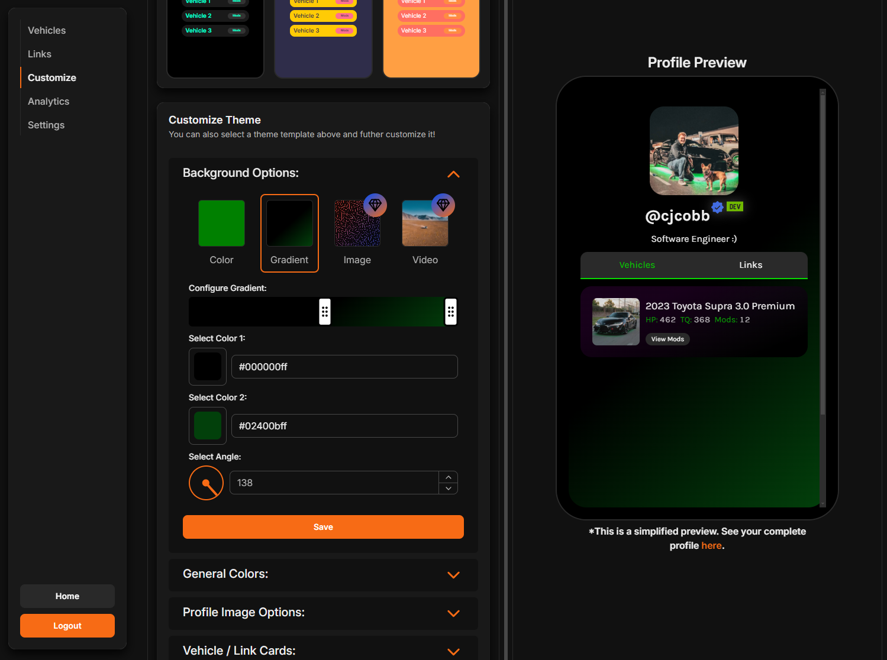
Task: Click the View Mods button
Action: pyautogui.click(x=667, y=339)
